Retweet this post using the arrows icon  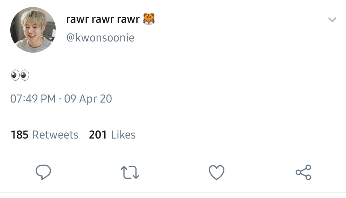tap(130, 172)
